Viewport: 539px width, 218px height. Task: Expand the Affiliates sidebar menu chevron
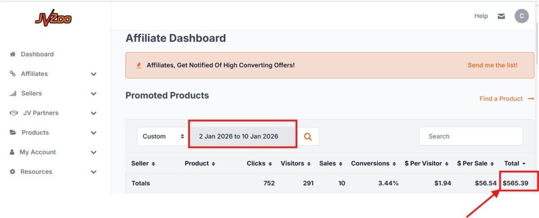click(94, 74)
